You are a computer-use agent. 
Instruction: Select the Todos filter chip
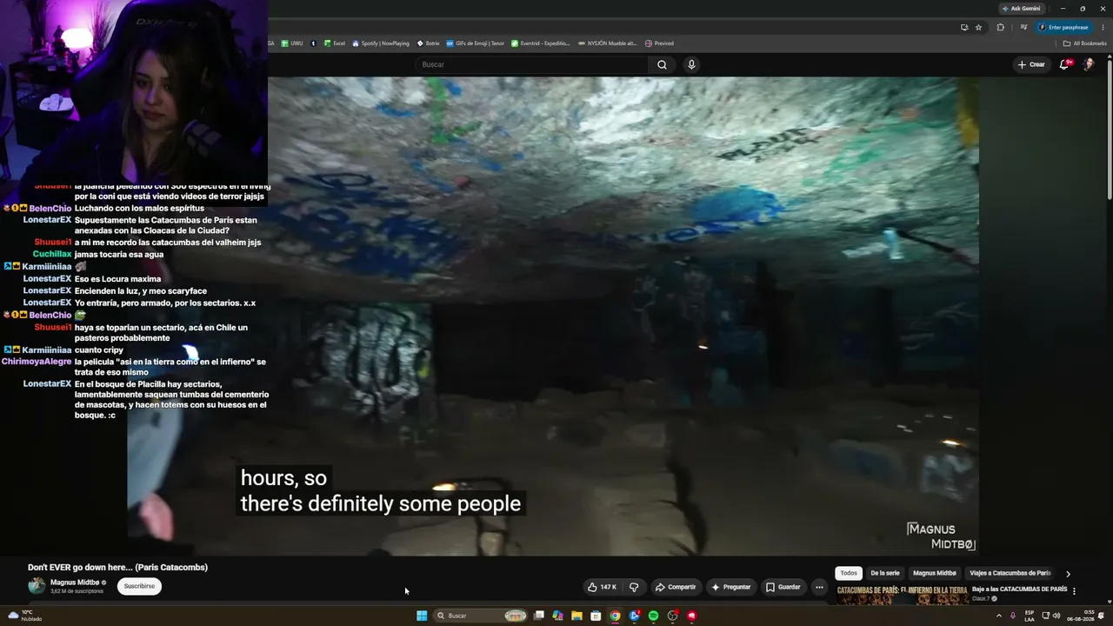pyautogui.click(x=849, y=573)
